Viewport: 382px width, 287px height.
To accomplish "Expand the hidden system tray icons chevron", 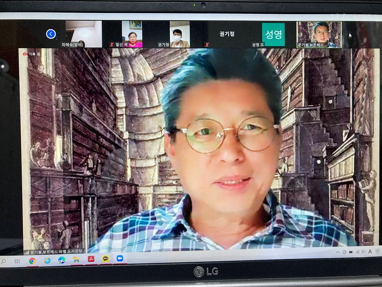I will pyautogui.click(x=338, y=252).
